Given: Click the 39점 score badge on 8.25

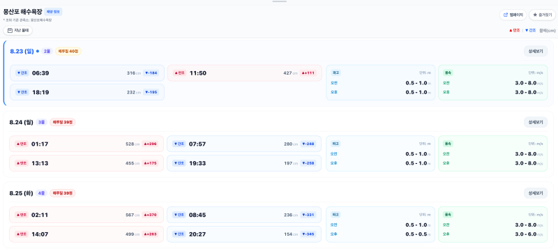Looking at the screenshot, I should click(63, 193).
